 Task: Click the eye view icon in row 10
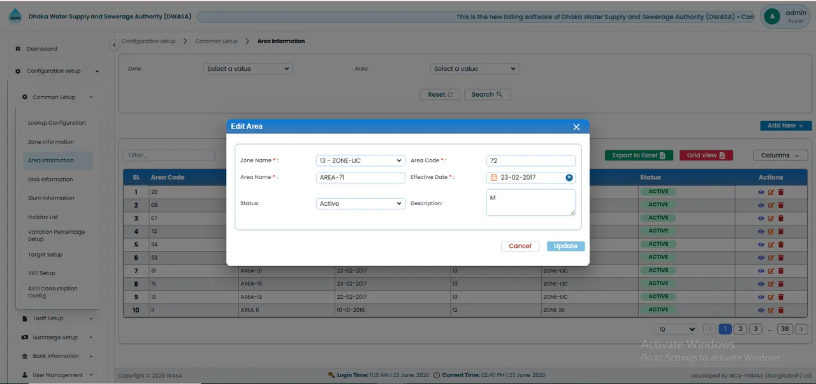761,310
